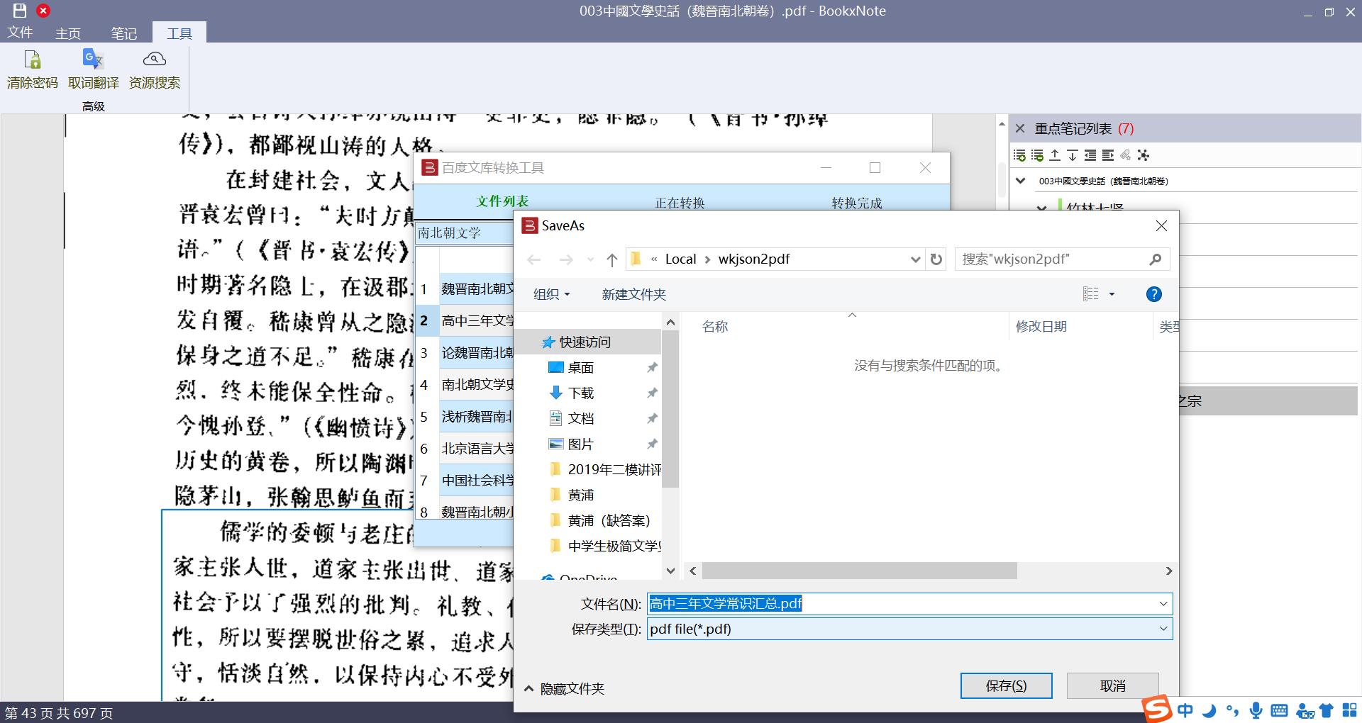Image resolution: width=1362 pixels, height=723 pixels.
Task: Open the 保存类型 file type dropdown
Action: pos(1162,629)
